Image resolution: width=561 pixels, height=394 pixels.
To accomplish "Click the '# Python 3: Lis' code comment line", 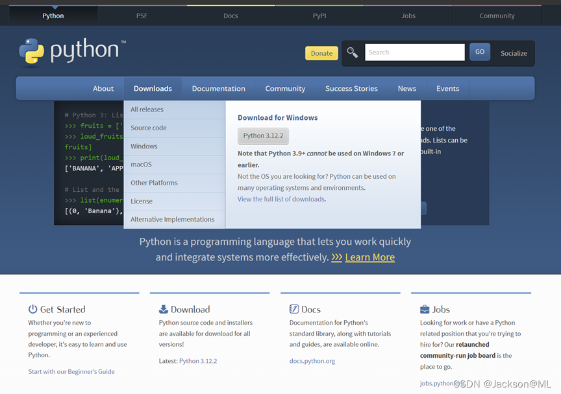I will tap(93, 115).
